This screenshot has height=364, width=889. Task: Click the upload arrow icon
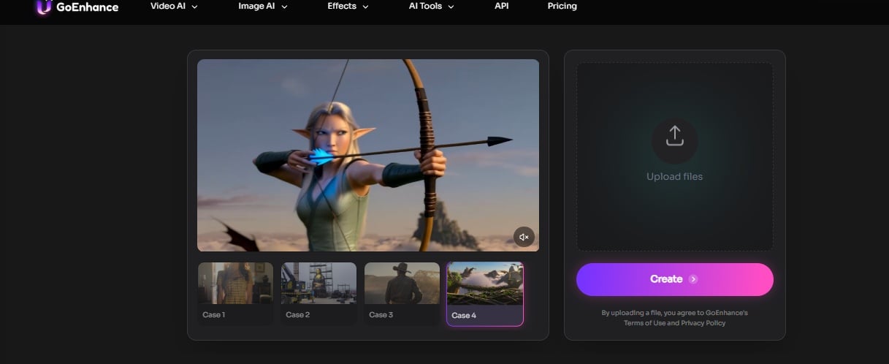(674, 135)
